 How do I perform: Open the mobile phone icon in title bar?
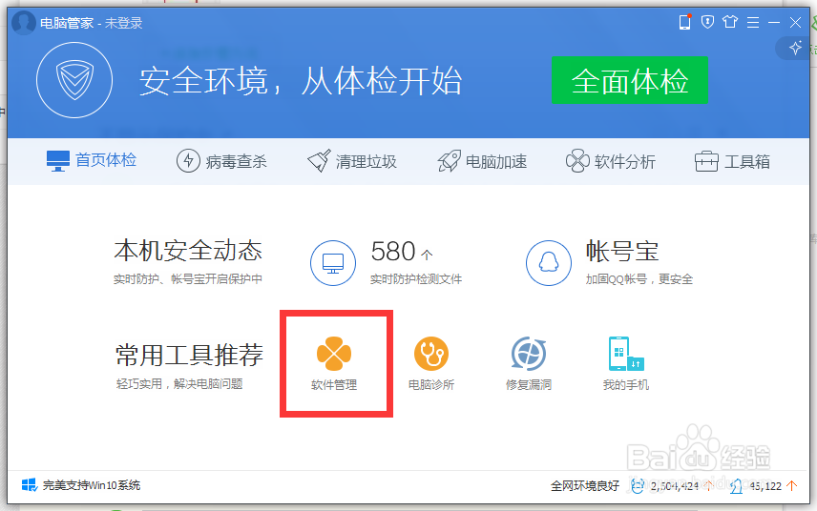684,22
